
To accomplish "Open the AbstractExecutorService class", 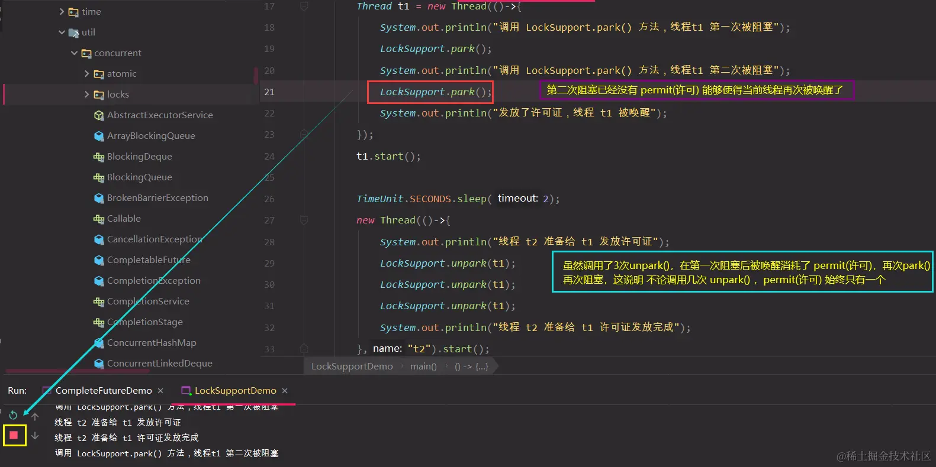I will 160,115.
